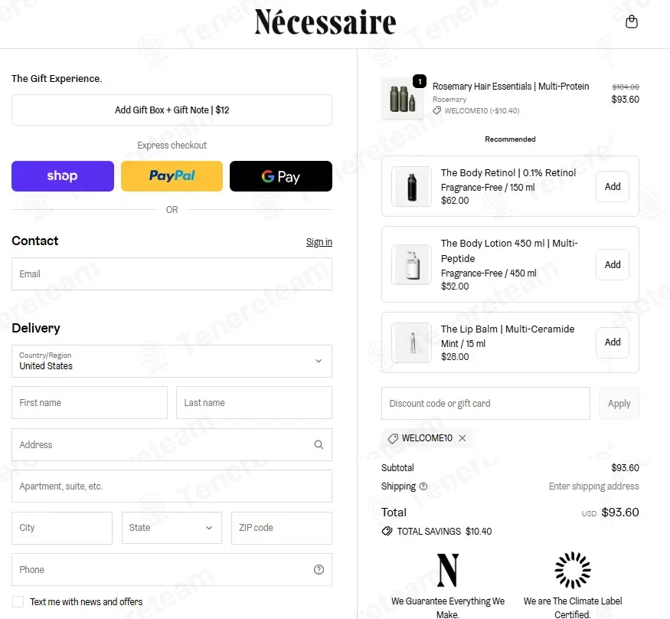Click the address search magnifier icon
The height and width of the screenshot is (619, 670).
pyautogui.click(x=319, y=444)
